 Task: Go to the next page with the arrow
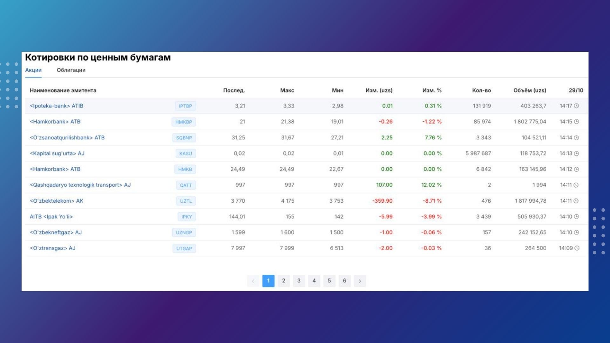360,281
